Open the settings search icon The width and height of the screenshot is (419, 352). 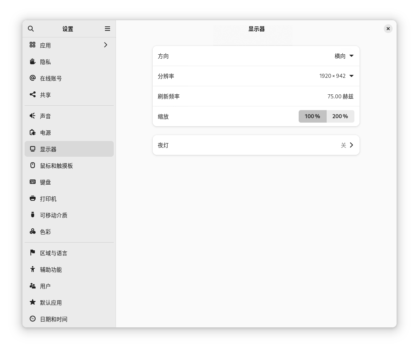31,29
